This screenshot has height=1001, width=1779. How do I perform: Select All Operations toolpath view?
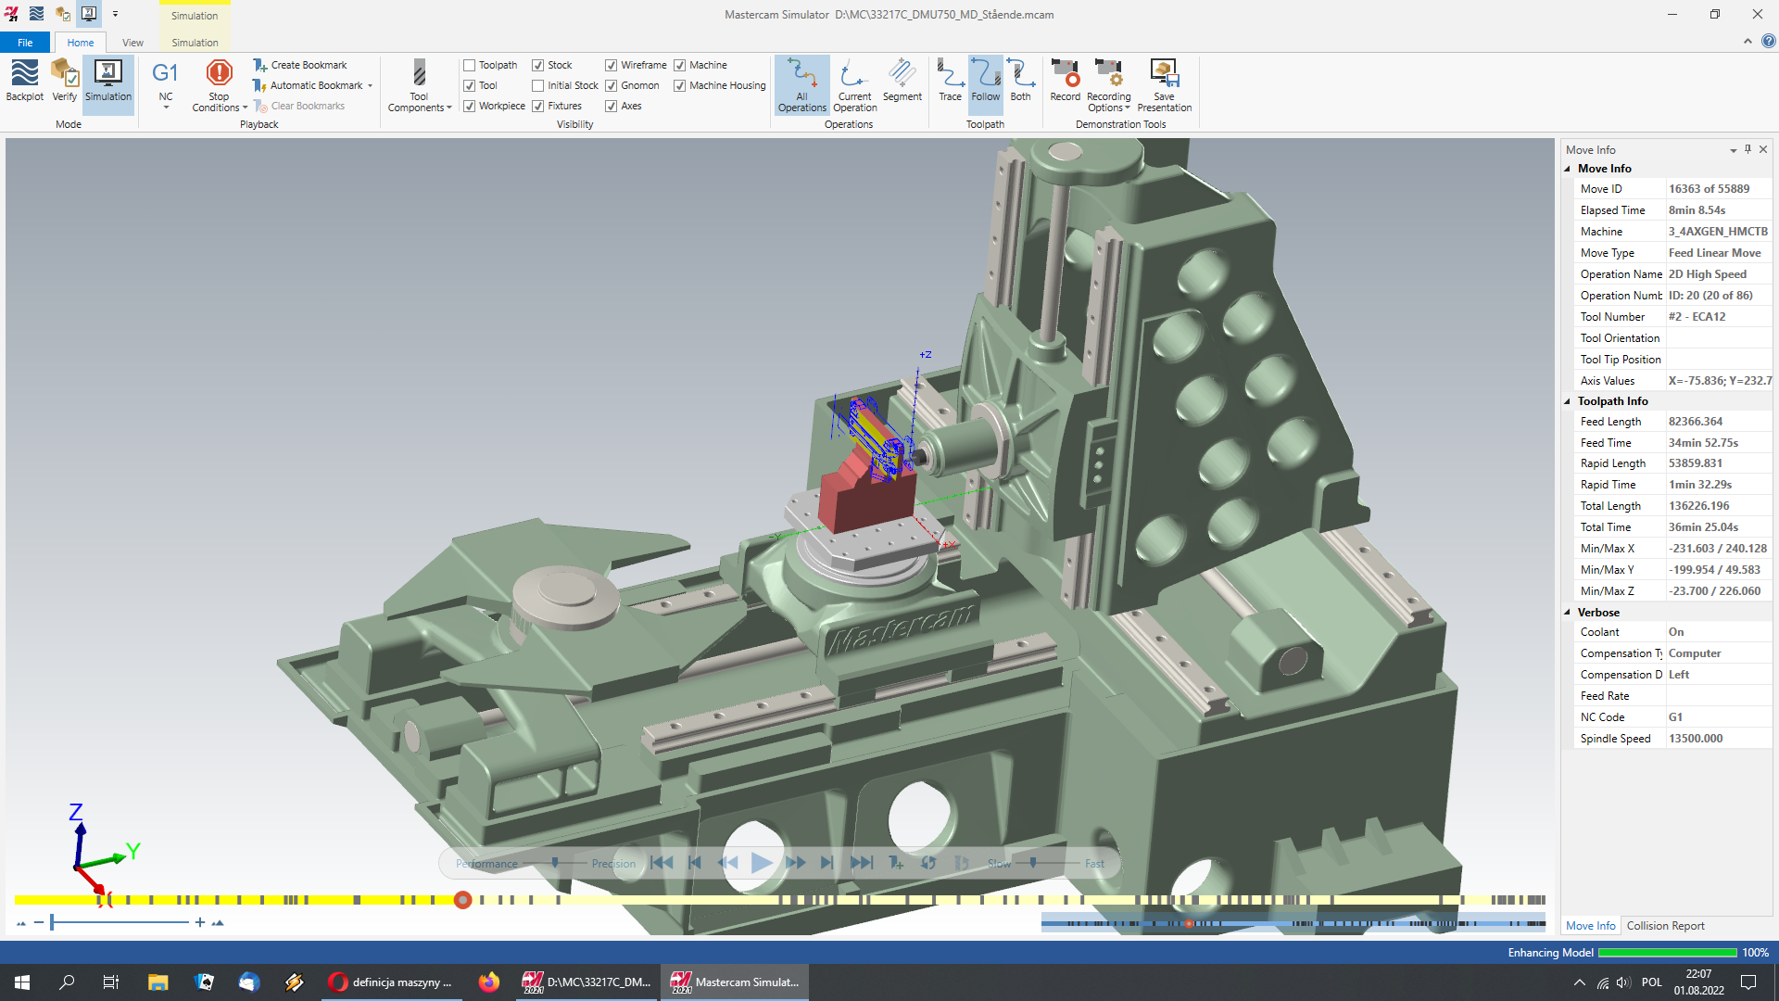coord(802,84)
